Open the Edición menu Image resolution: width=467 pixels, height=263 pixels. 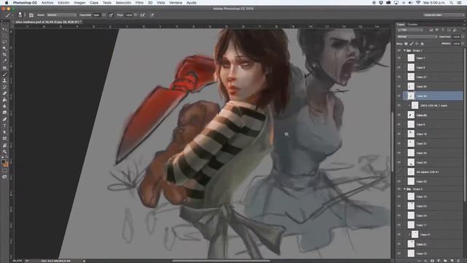pos(63,3)
